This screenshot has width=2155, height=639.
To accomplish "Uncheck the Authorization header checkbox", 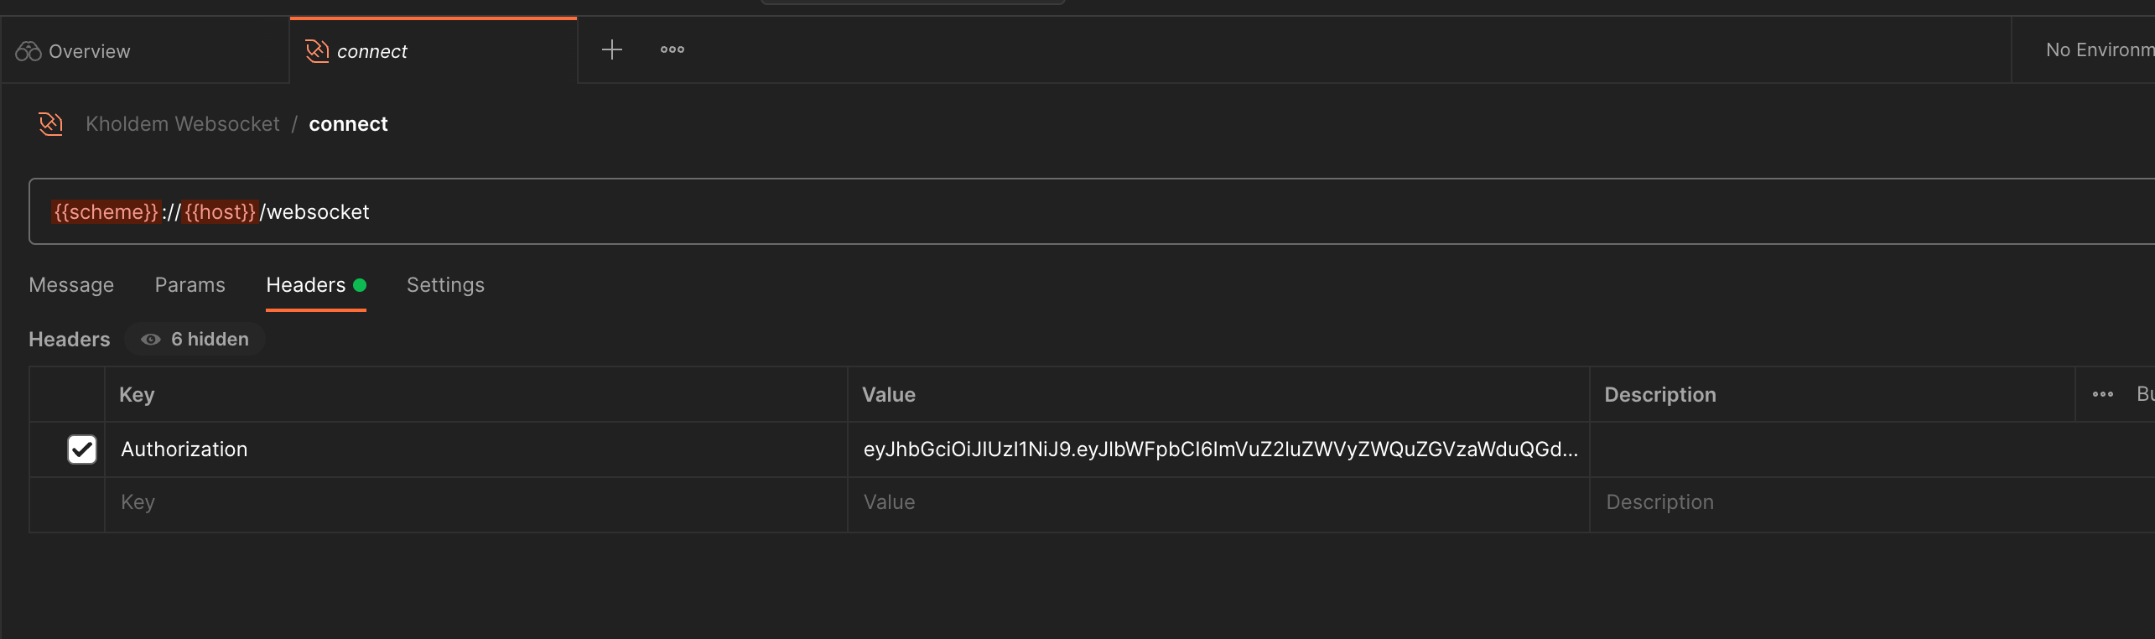I will tap(82, 449).
